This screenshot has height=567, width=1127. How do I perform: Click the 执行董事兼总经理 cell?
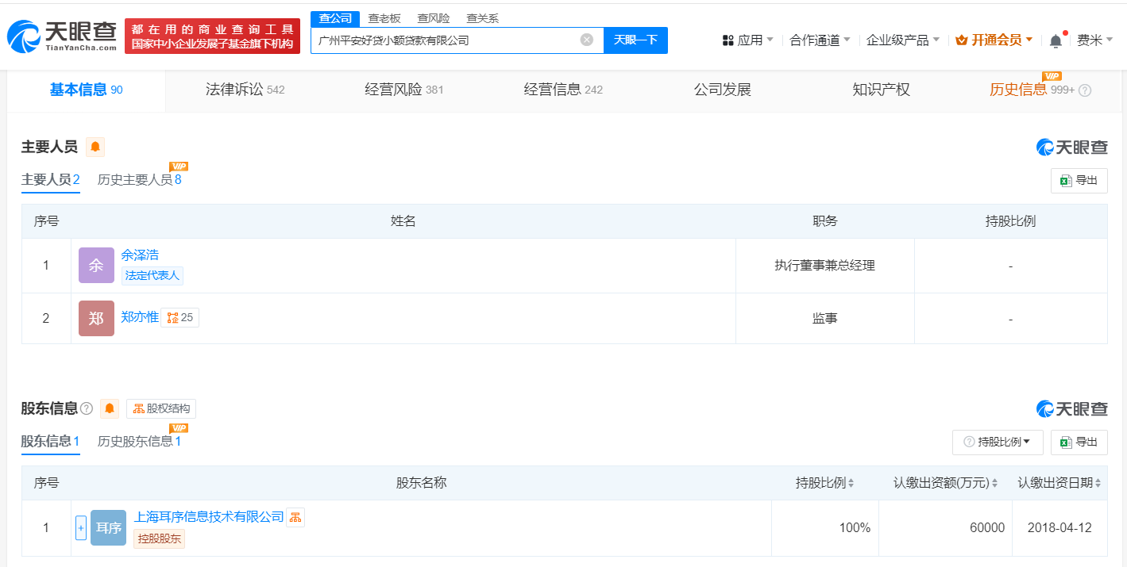825,266
